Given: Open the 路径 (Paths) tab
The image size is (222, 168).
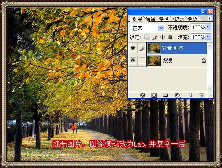Looking at the screenshot, I should [x=164, y=19].
